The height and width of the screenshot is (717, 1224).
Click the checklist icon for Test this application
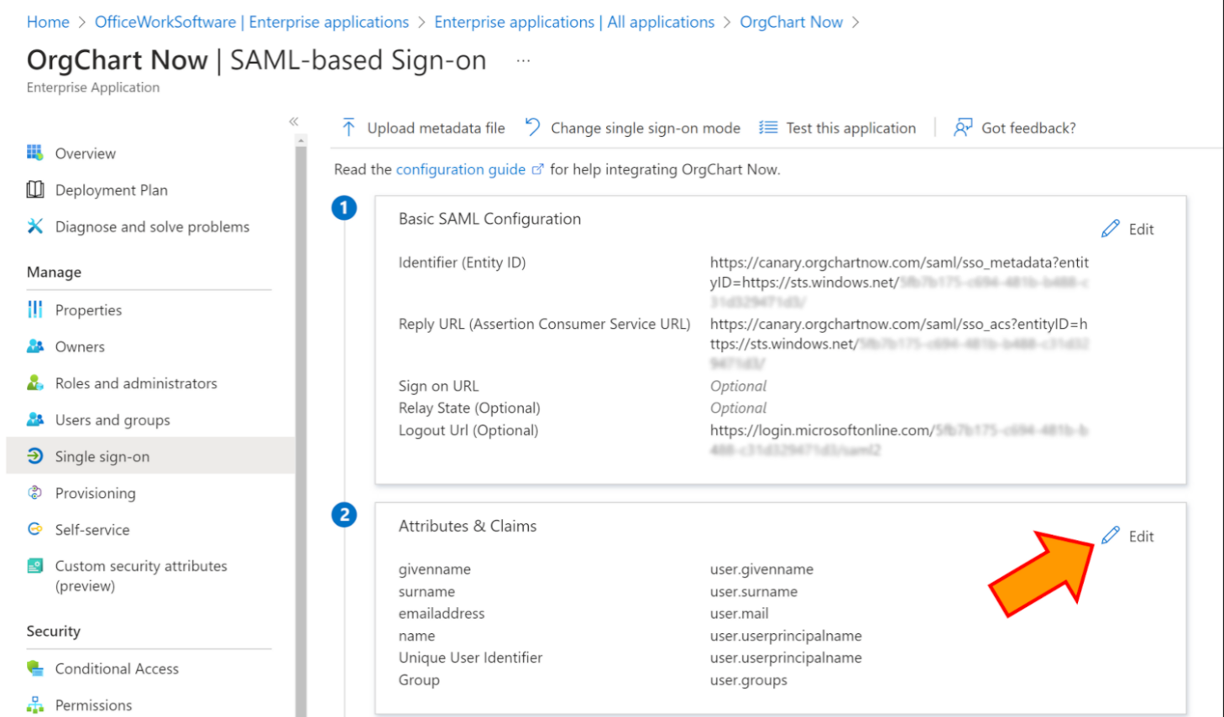coord(768,127)
